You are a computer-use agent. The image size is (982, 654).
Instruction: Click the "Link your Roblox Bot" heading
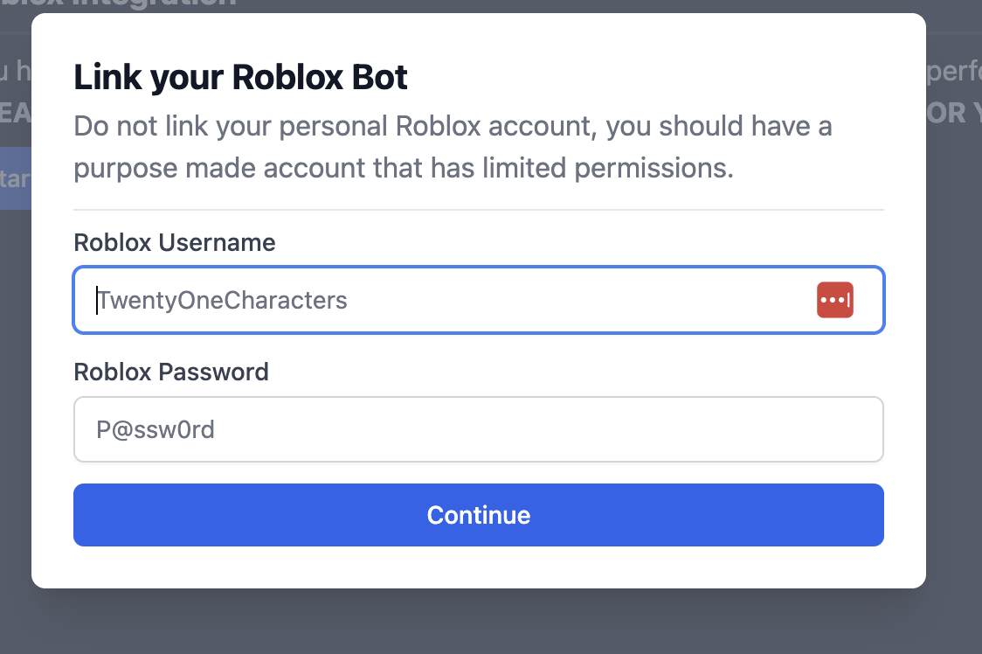click(x=240, y=78)
